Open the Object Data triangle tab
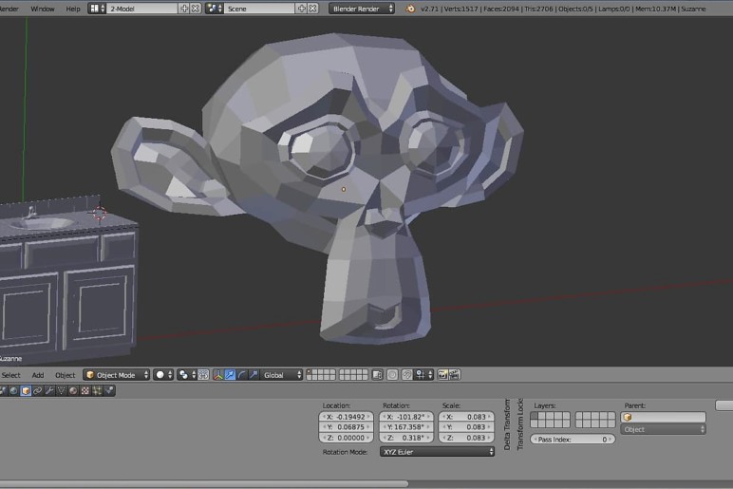The width and height of the screenshot is (733, 489). click(61, 390)
